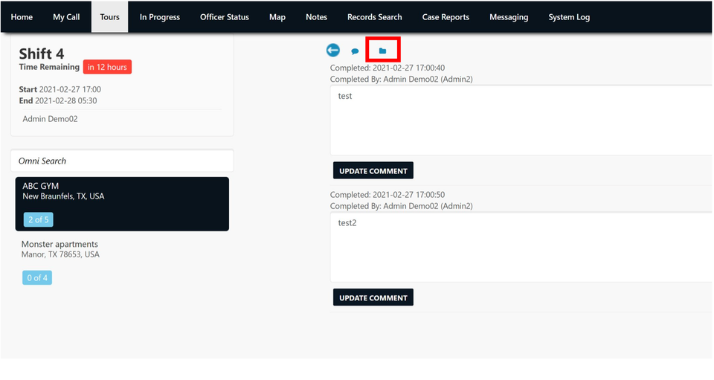Select Monster apartments tour location

[x=122, y=261]
